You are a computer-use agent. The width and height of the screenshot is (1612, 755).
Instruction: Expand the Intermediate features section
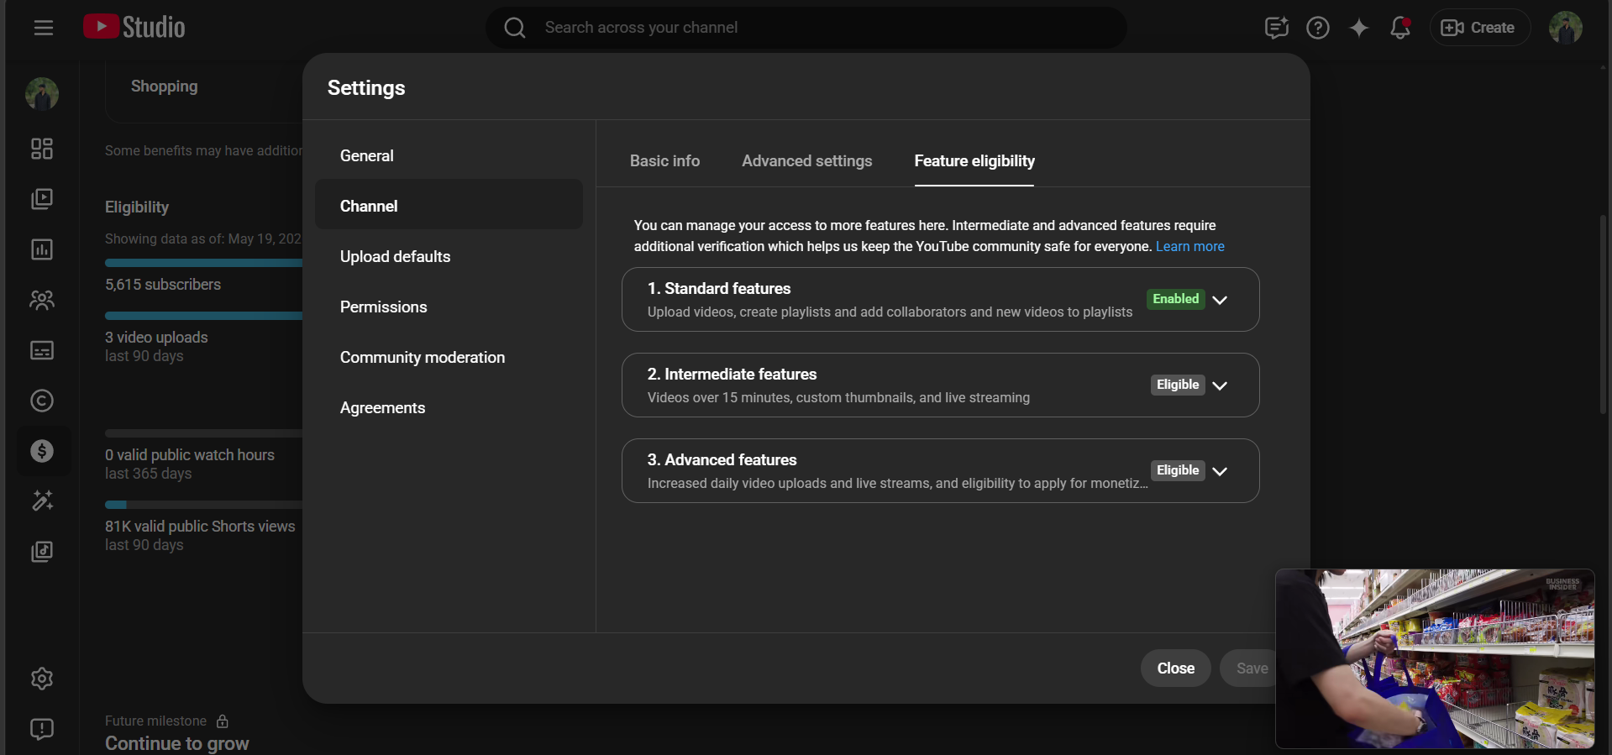(x=1220, y=385)
